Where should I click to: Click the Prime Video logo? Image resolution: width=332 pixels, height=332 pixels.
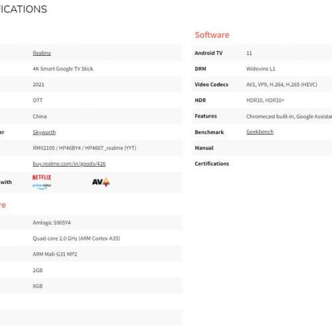42,186
